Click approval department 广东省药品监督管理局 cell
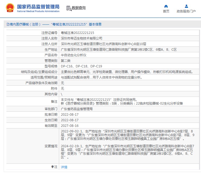The height and width of the screenshot is (173, 201). tap(77, 109)
